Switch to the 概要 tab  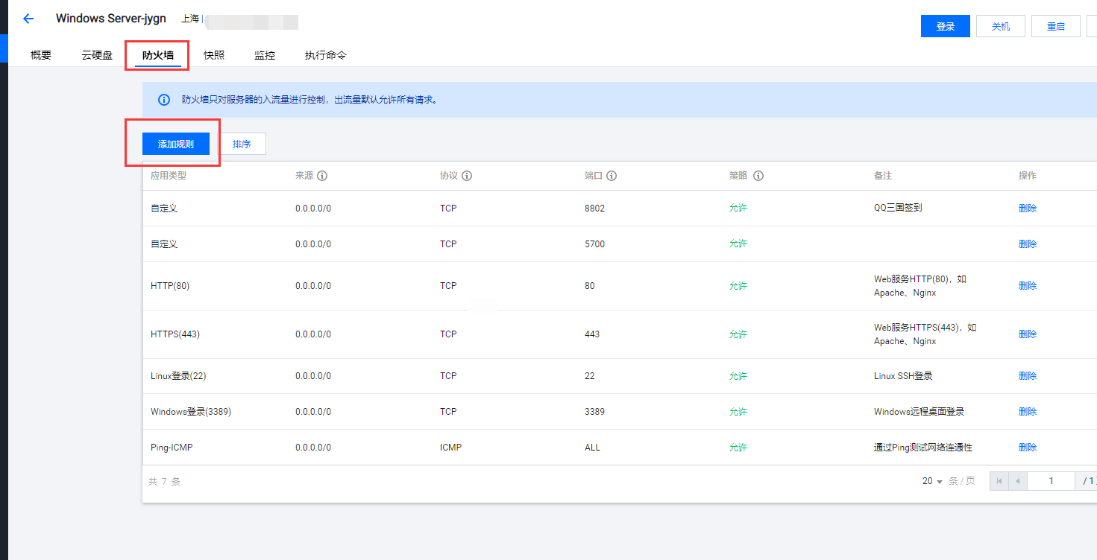pyautogui.click(x=41, y=55)
